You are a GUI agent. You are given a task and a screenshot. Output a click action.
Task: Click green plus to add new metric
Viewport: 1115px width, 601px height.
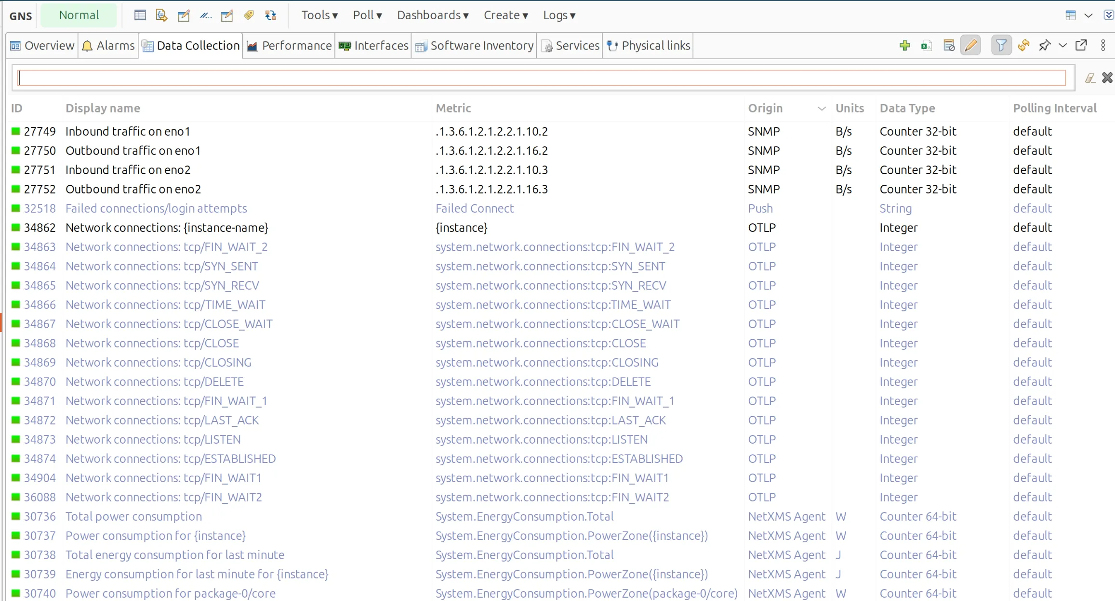click(904, 46)
